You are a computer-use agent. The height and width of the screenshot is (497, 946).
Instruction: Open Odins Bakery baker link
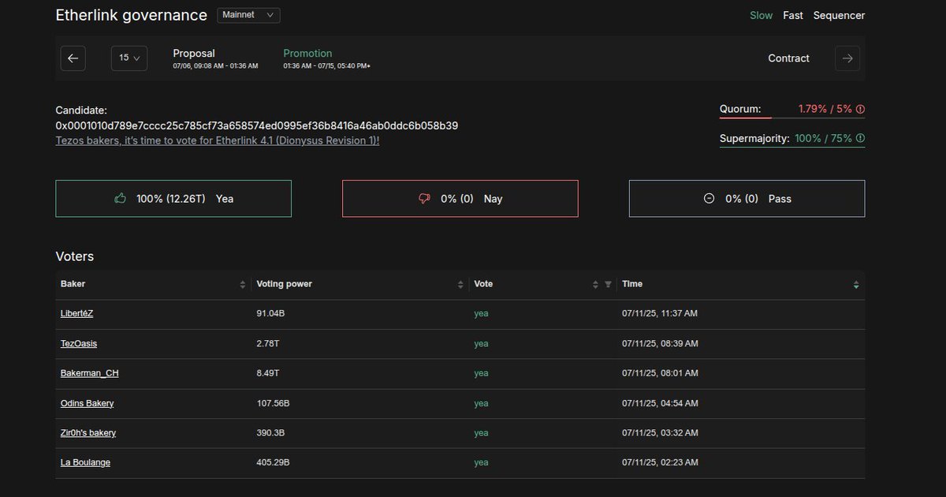88,403
